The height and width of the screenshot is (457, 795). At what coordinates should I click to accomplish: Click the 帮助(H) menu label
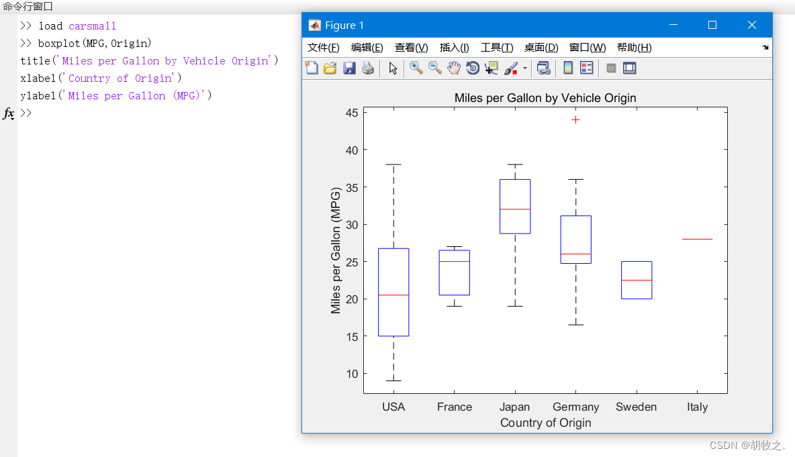tap(635, 48)
